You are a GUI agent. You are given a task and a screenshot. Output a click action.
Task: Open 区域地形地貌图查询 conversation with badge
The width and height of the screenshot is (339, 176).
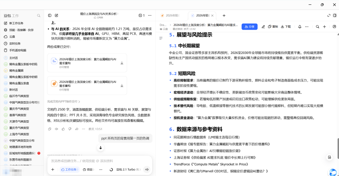pos(22,153)
